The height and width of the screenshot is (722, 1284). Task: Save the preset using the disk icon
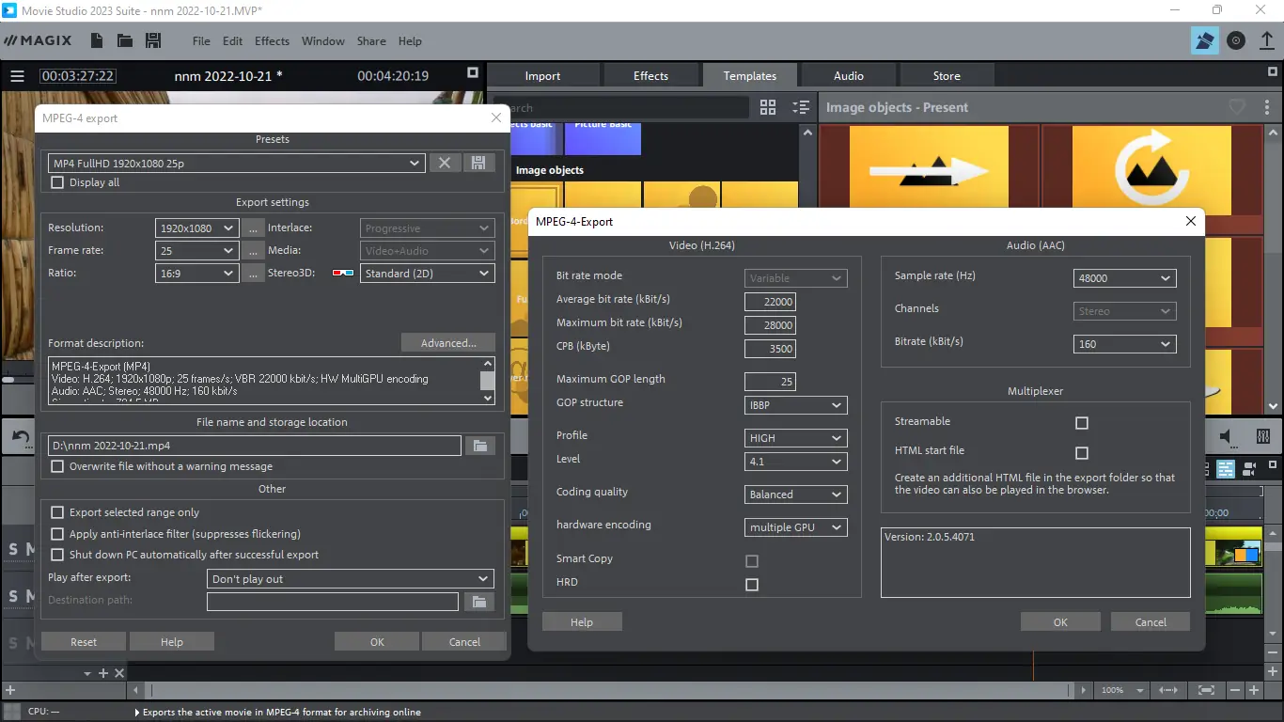pyautogui.click(x=478, y=163)
